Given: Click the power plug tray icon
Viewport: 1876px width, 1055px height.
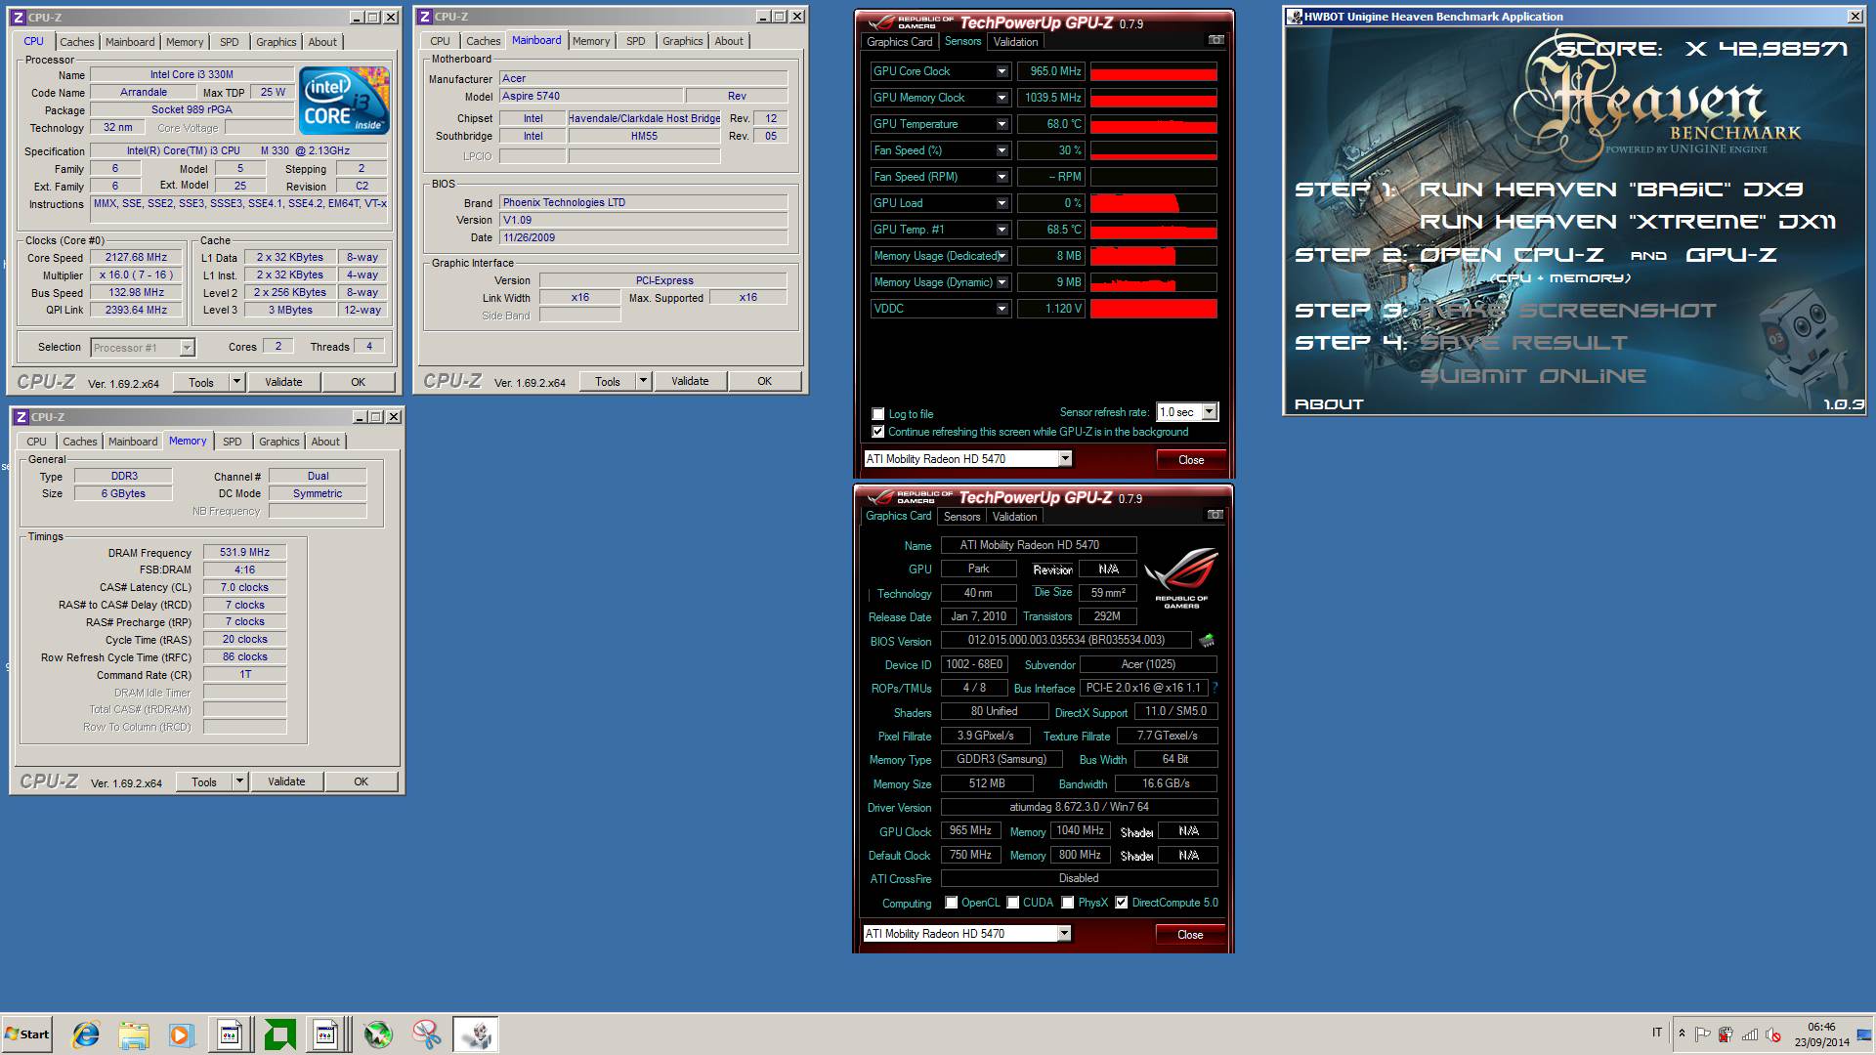Looking at the screenshot, I should pos(1727,1034).
